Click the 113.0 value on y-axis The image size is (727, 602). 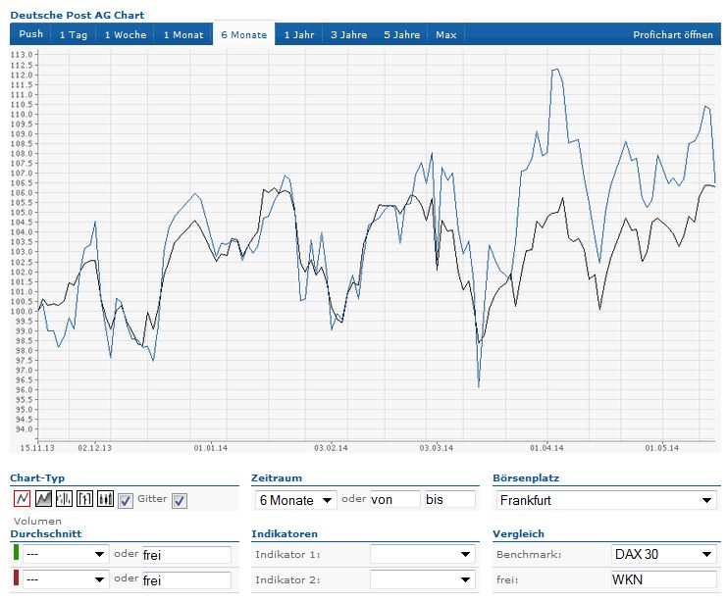(x=22, y=55)
